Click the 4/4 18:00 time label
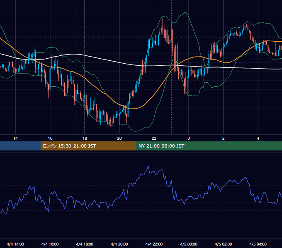 (x=85, y=244)
